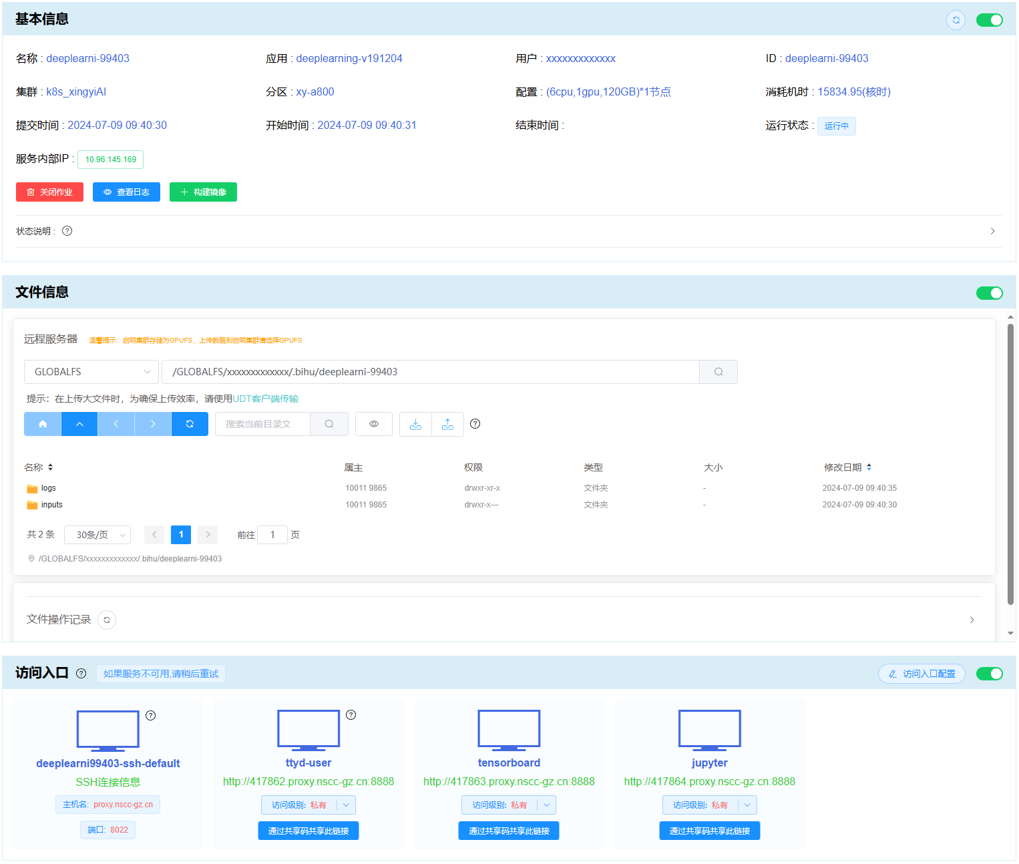Expand the file operation records chevron
1019x864 pixels.
972,620
